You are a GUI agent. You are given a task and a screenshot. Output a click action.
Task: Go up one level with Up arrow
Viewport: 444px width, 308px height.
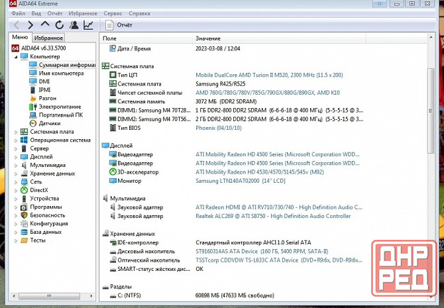(45, 25)
